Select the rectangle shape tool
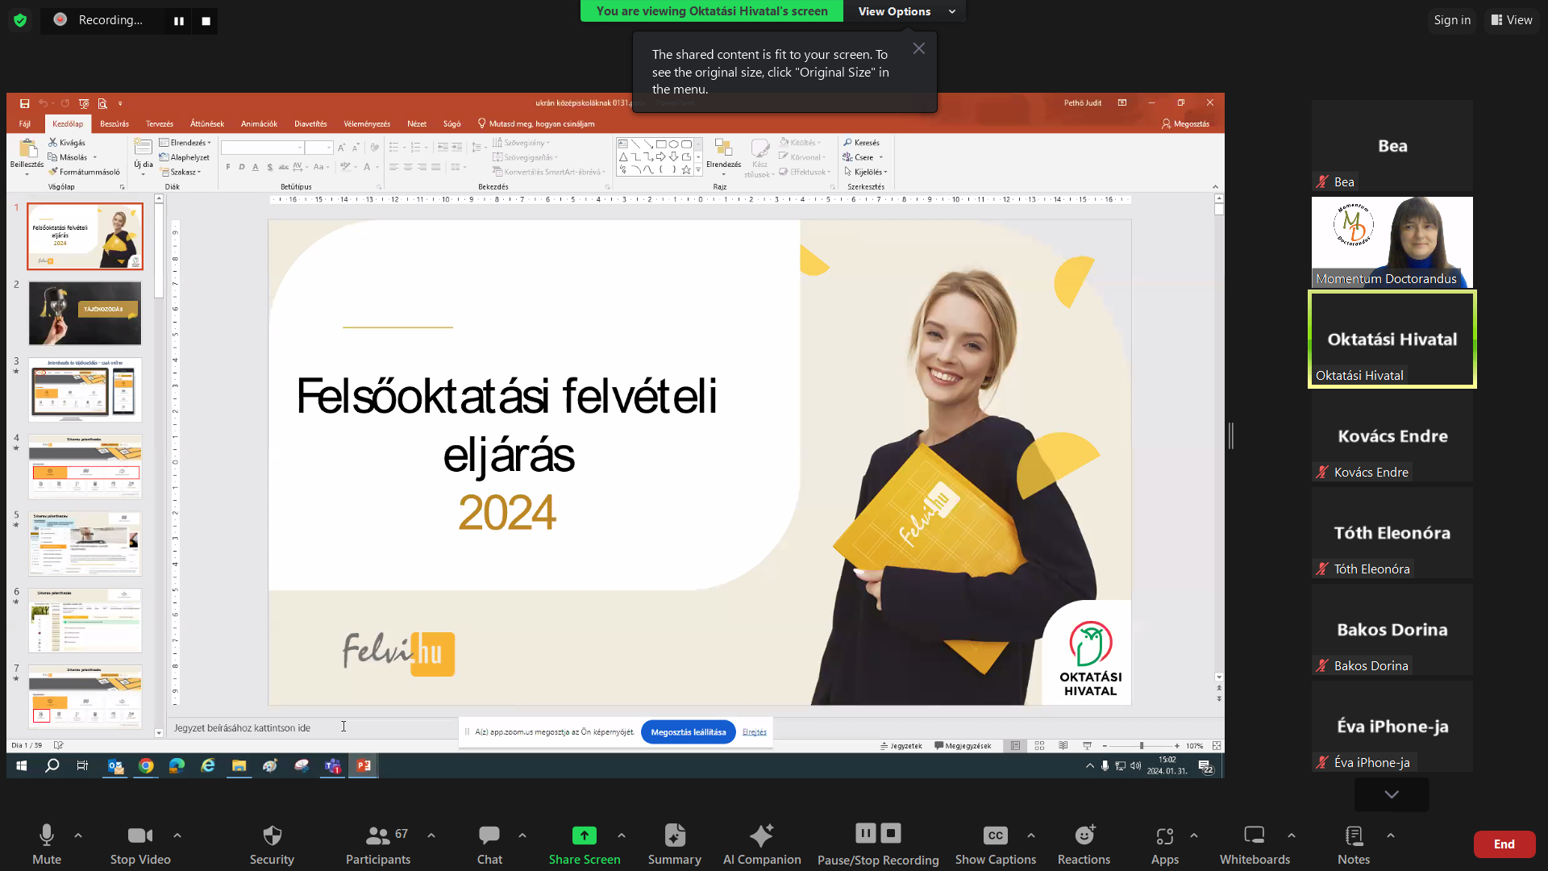Screen dimensions: 1548x871 coord(661,144)
